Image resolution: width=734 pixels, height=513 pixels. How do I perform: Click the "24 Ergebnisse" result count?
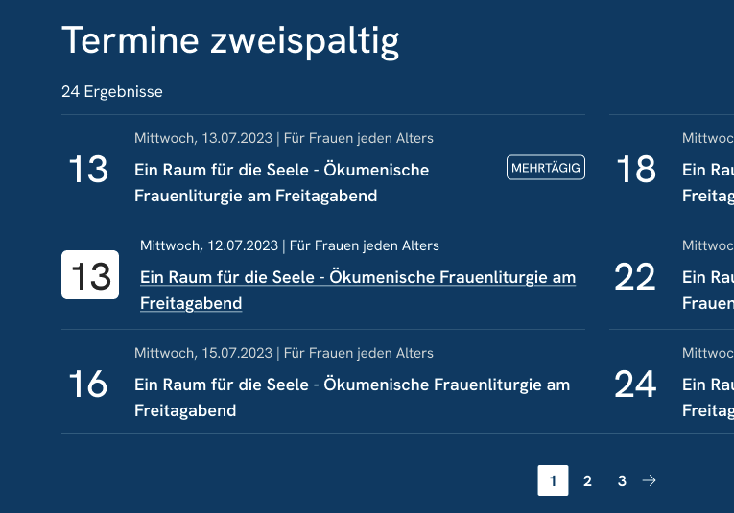point(112,92)
